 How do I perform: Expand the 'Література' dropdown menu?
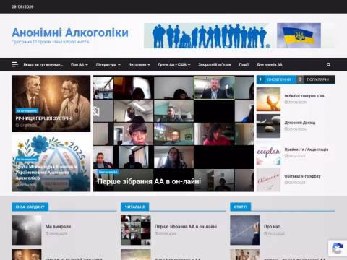tap(108, 64)
